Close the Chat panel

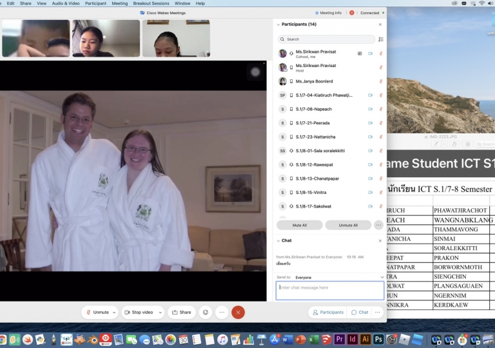coord(380,240)
